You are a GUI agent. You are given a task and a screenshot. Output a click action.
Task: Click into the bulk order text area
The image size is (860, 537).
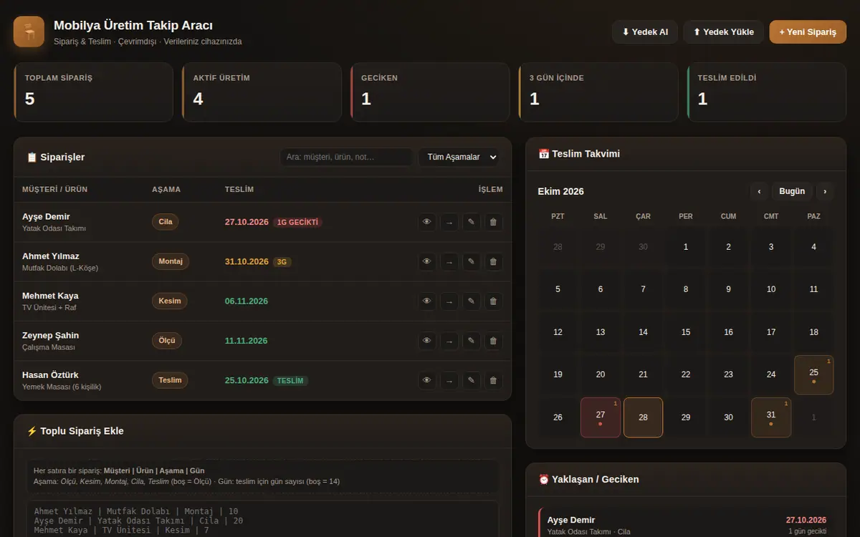(263, 518)
